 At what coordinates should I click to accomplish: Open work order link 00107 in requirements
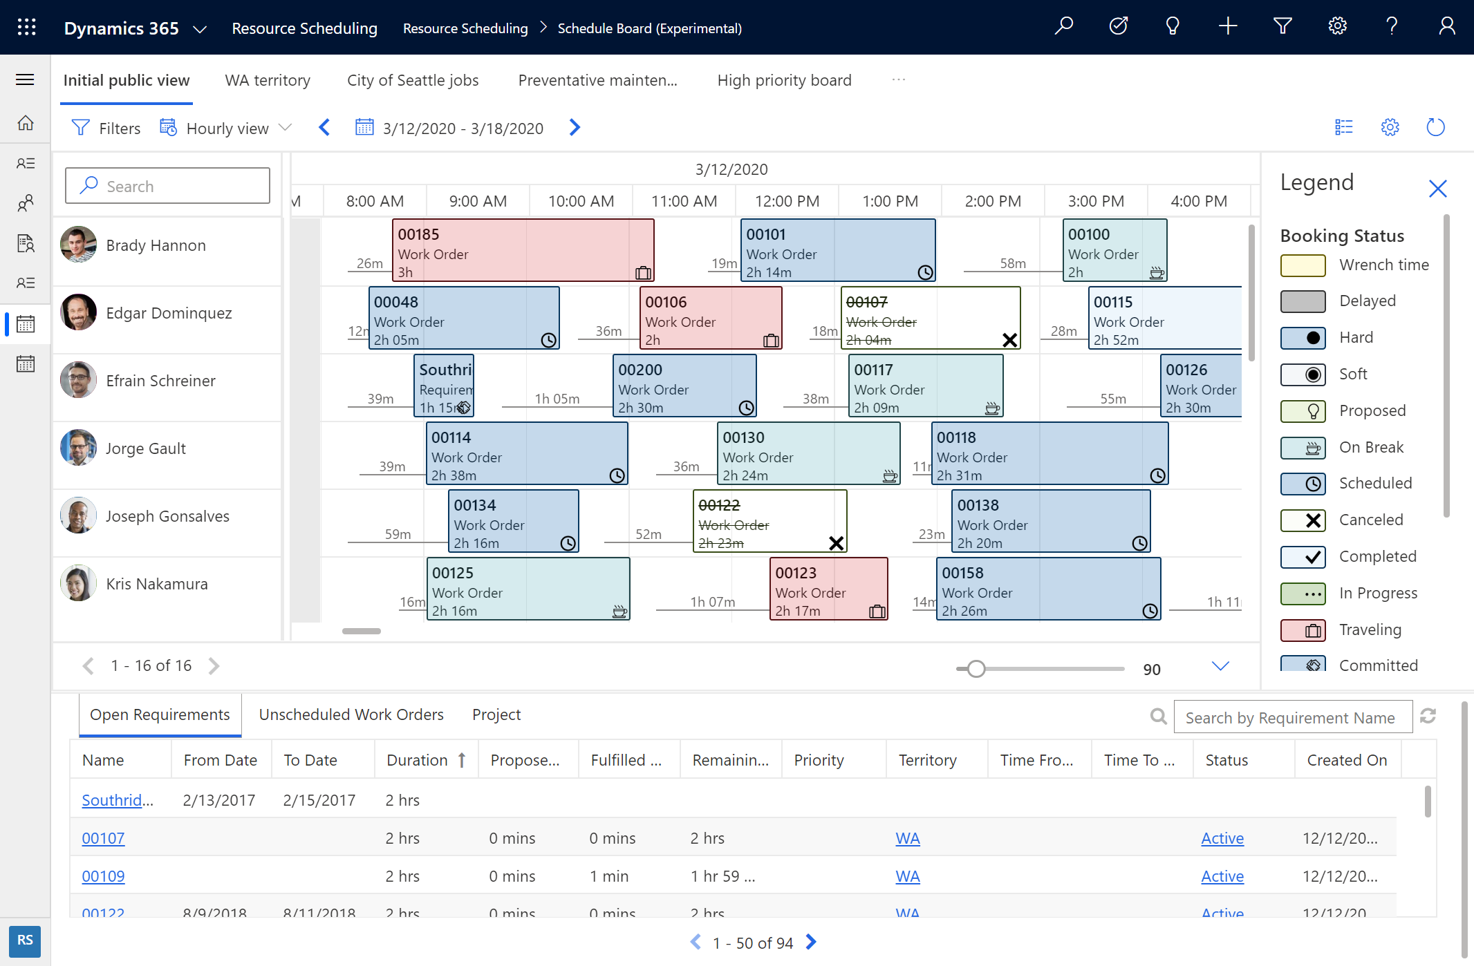(104, 837)
